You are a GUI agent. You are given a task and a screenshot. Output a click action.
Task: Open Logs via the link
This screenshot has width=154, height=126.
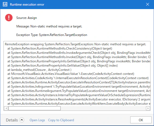pos(37,120)
